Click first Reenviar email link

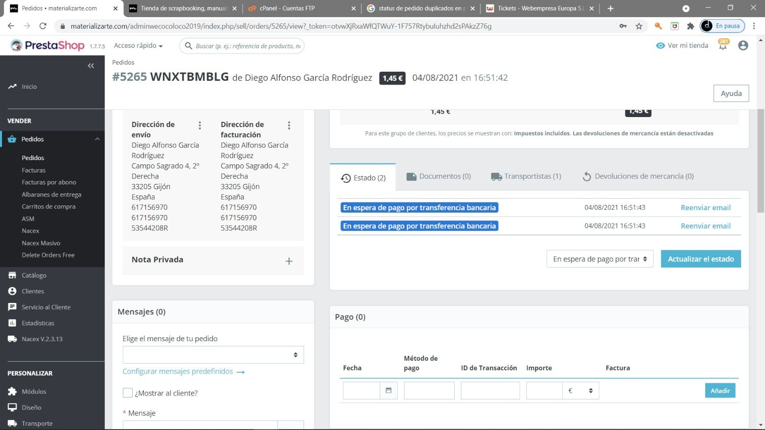click(x=706, y=207)
